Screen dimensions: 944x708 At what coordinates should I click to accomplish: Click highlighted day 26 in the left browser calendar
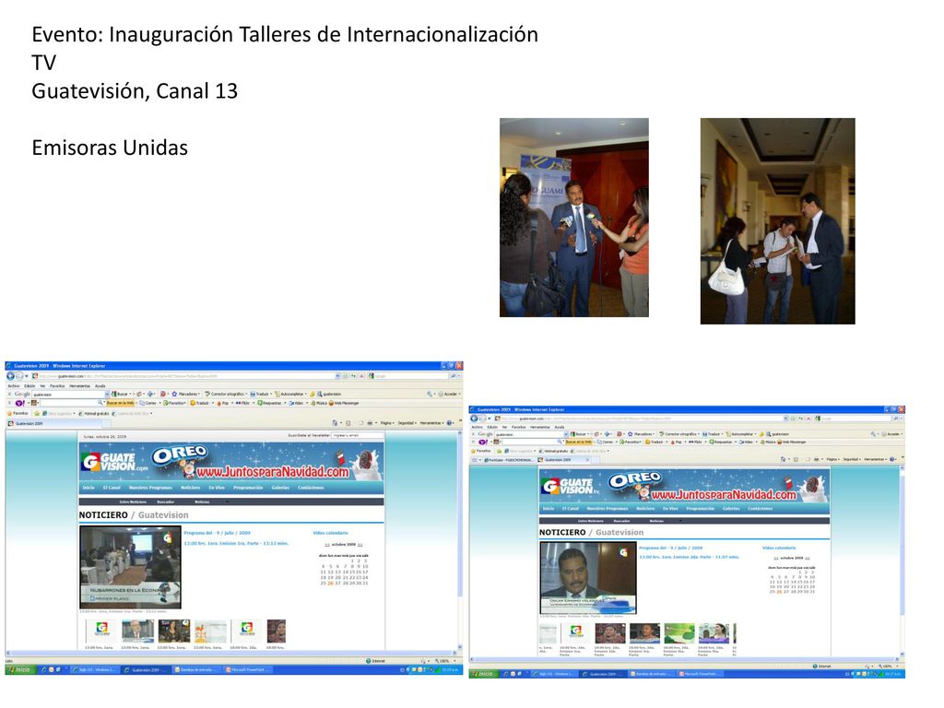(x=330, y=583)
